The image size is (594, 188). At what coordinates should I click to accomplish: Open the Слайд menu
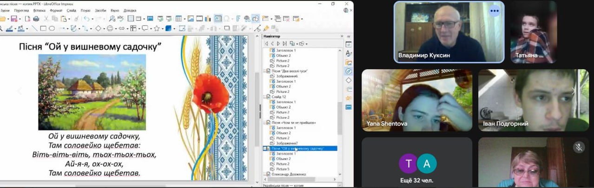[71, 10]
